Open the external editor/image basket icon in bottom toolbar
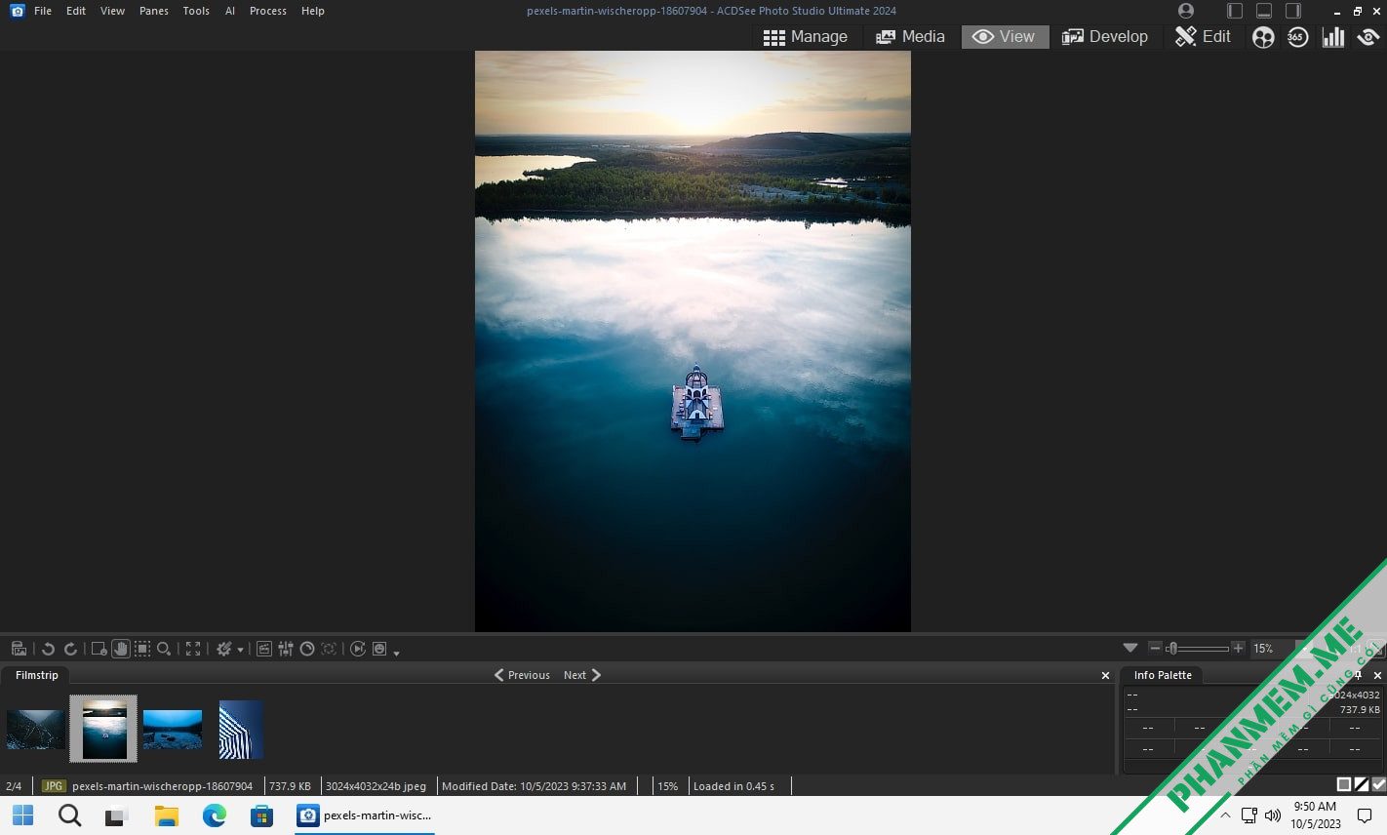 [19, 649]
